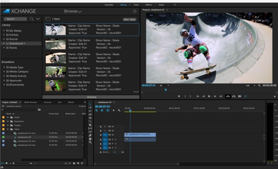Expand the My Media library folder

pos(4,31)
